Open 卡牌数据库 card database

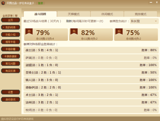[10, 56]
